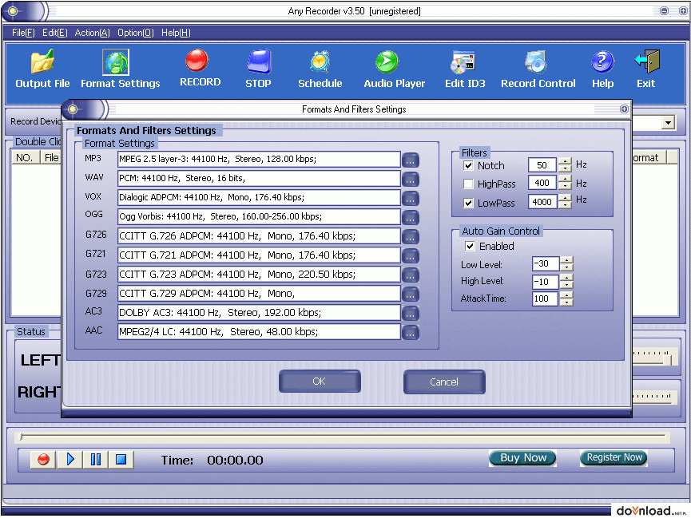The height and width of the screenshot is (518, 691).
Task: Open Record Control toolbar icon
Action: (x=538, y=69)
